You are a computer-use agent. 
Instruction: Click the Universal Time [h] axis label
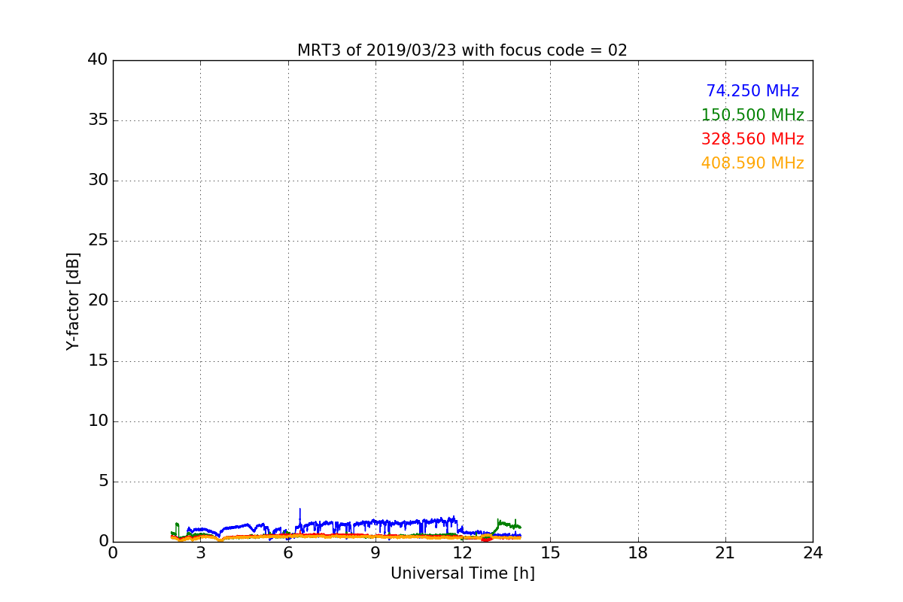tap(462, 573)
